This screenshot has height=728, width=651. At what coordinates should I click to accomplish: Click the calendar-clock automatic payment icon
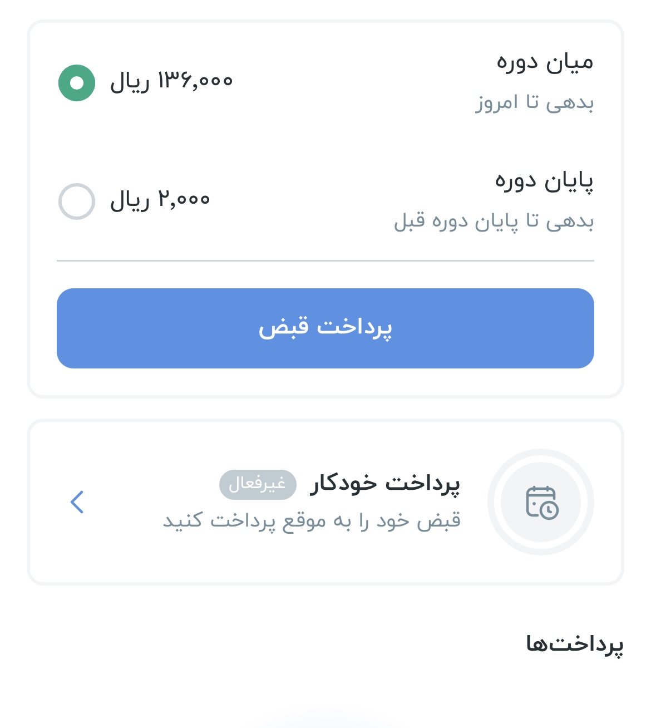pos(541,502)
